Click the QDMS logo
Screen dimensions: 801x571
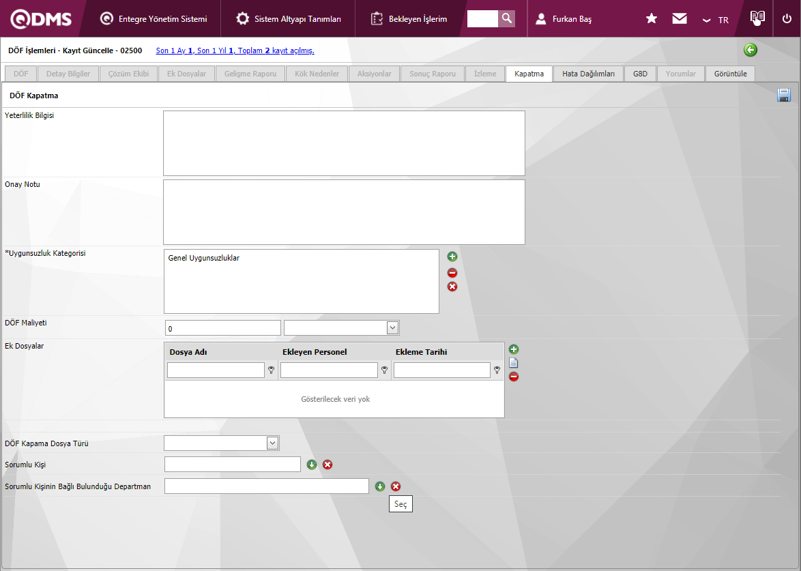click(41, 19)
